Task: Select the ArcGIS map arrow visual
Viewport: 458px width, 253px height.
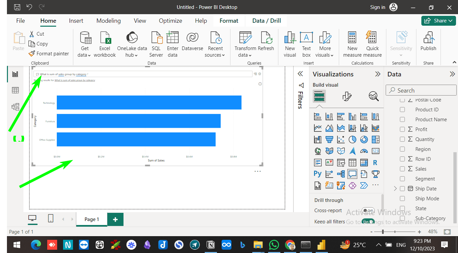Action: (352, 151)
